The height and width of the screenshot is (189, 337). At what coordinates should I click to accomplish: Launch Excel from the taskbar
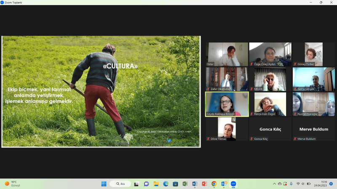pyautogui.click(x=185, y=184)
